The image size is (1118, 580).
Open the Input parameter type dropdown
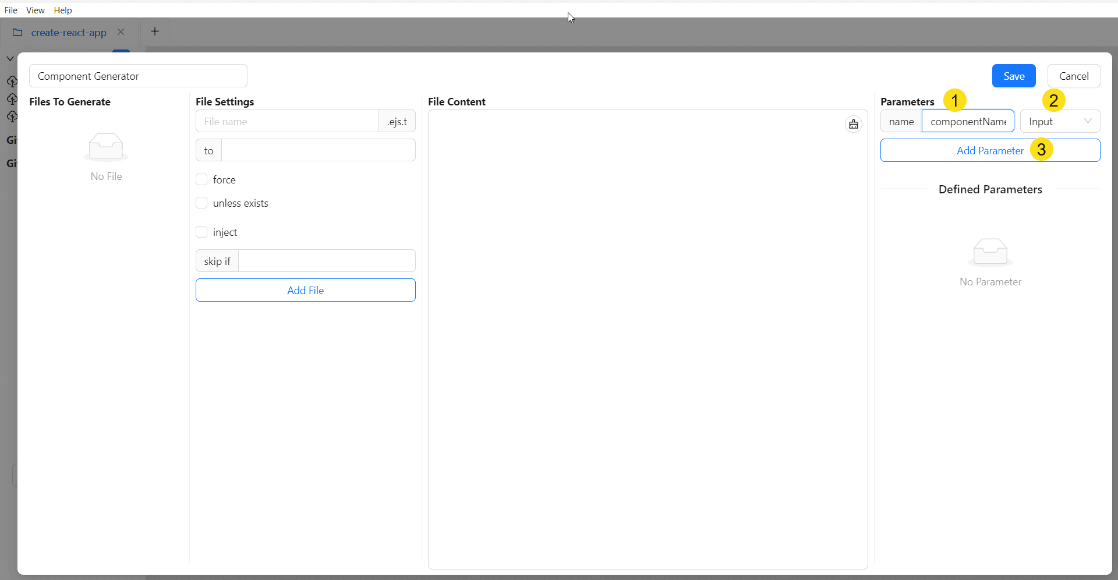(x=1060, y=121)
